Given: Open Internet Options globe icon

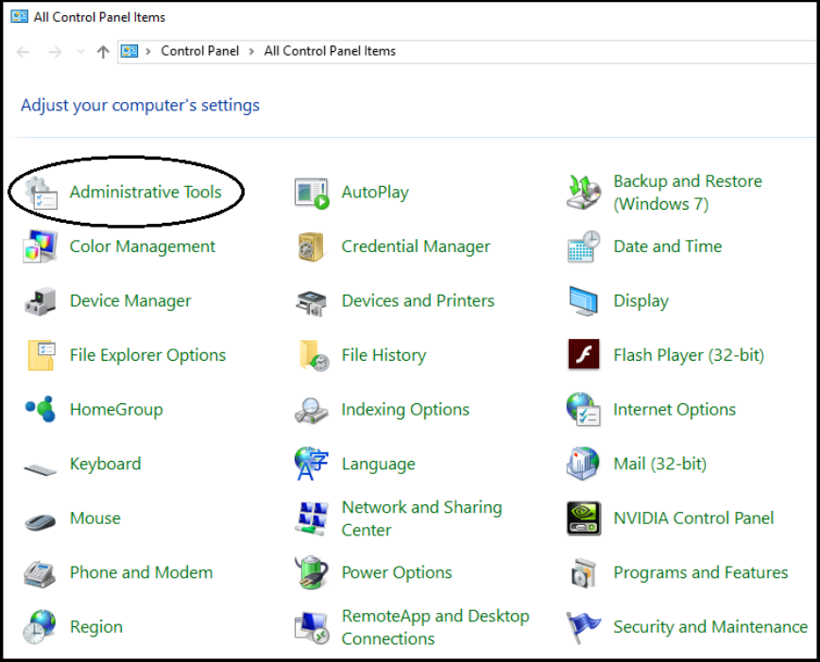Looking at the screenshot, I should tap(583, 410).
